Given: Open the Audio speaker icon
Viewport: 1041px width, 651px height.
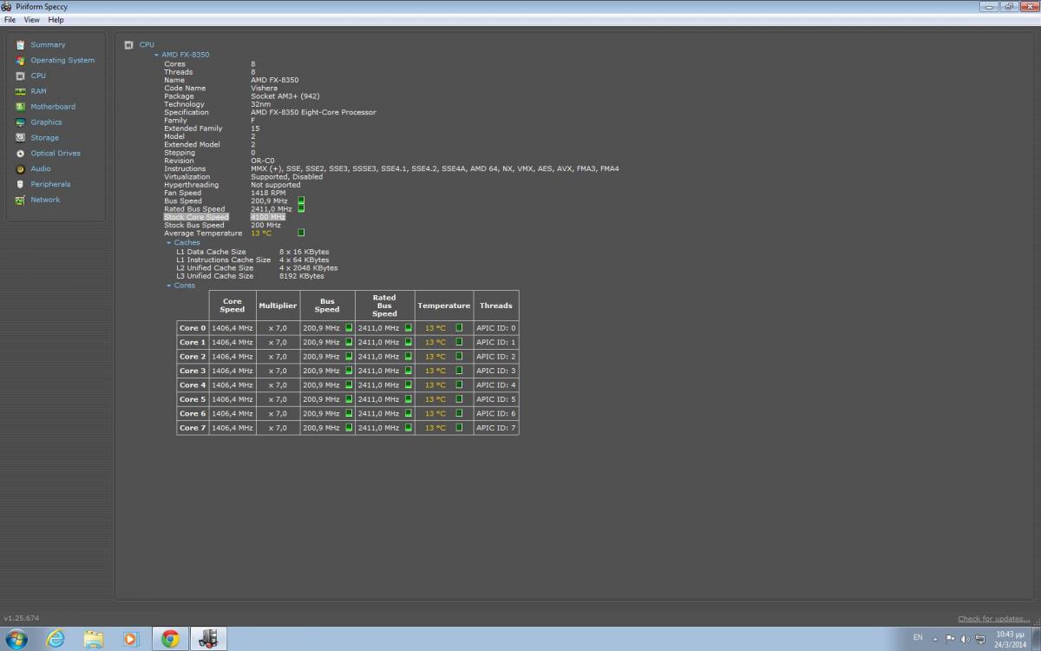Looking at the screenshot, I should (x=21, y=168).
